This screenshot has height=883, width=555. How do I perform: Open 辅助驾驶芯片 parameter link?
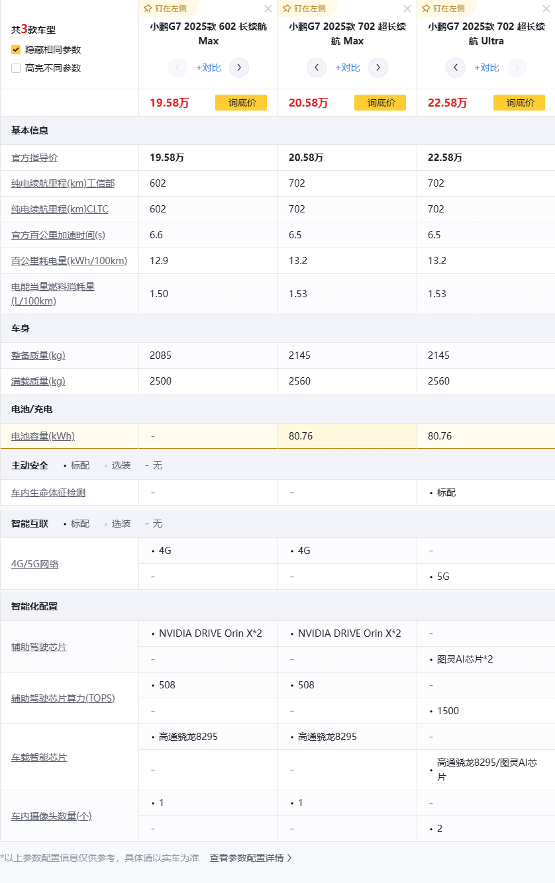(x=39, y=647)
